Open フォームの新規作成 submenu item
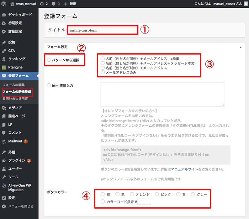This screenshot has height=219, width=249. click(17, 92)
